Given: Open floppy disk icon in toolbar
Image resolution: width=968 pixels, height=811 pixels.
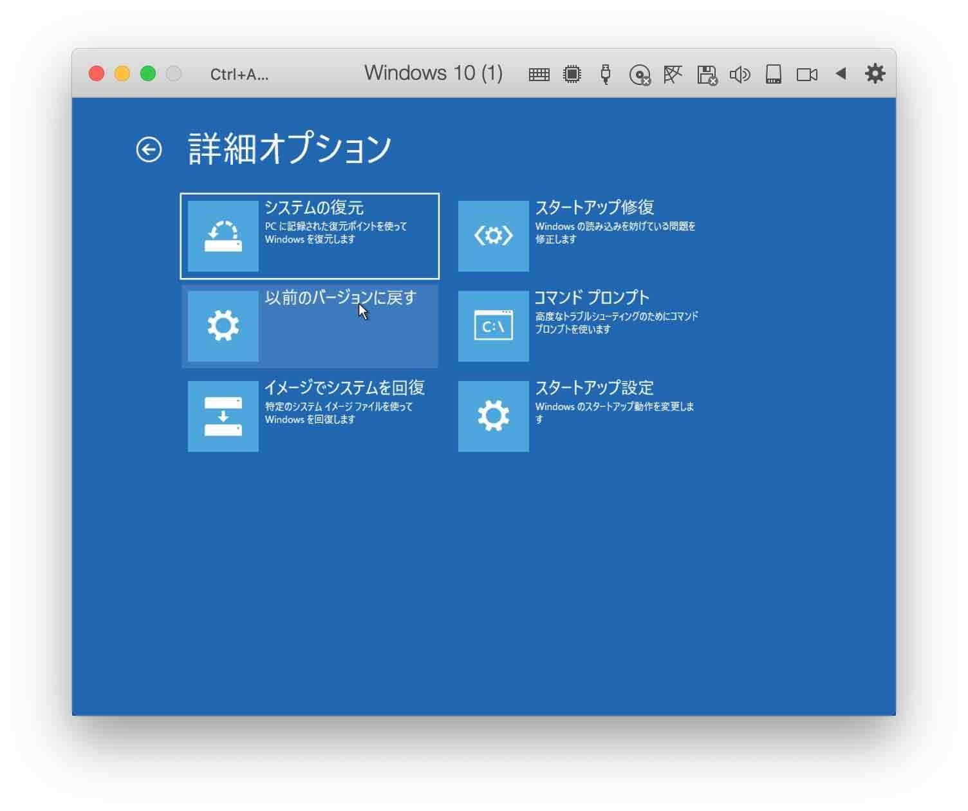Looking at the screenshot, I should click(707, 75).
